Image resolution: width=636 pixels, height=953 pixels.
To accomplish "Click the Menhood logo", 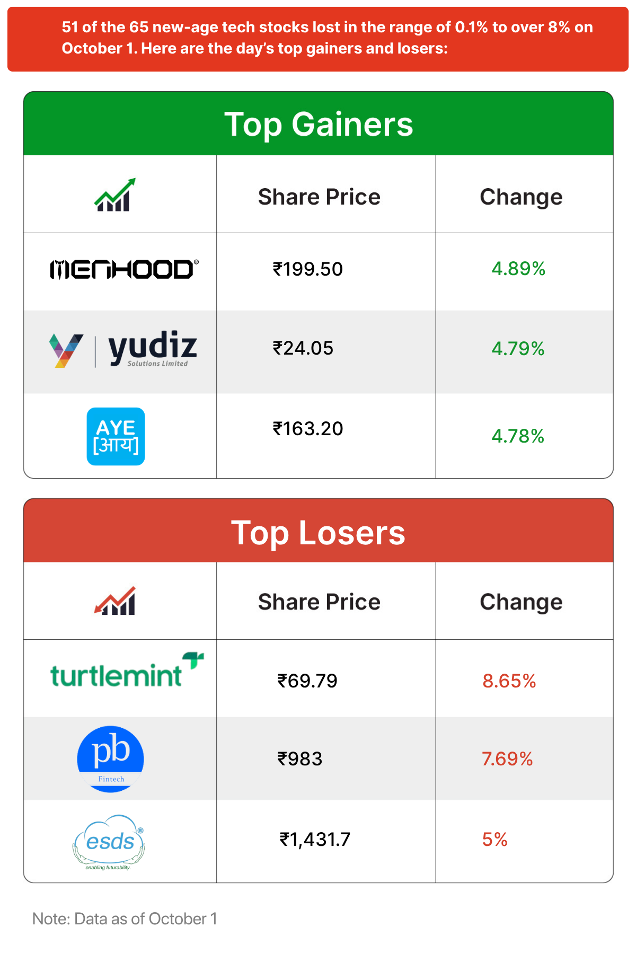I will 124,269.
